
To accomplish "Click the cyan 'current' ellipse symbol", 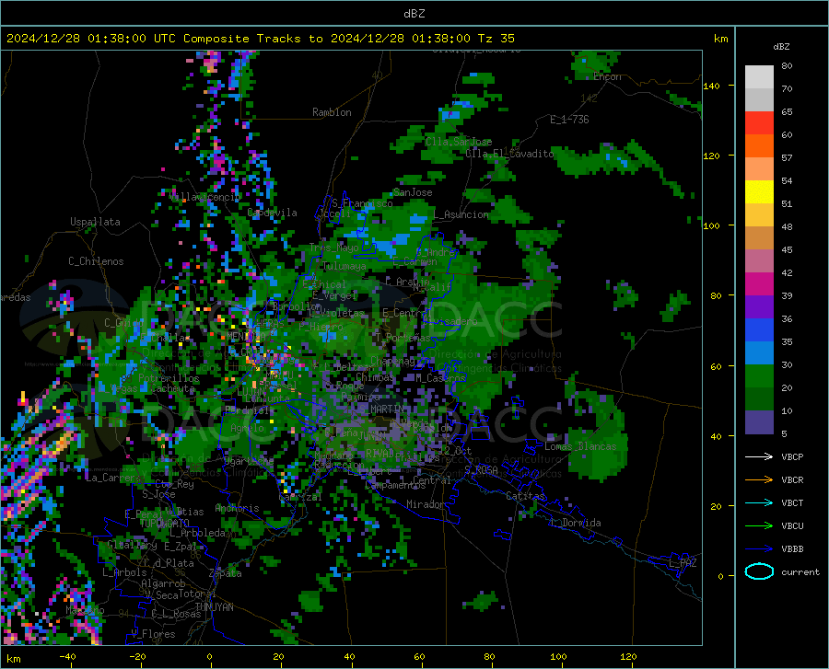I will (759, 571).
